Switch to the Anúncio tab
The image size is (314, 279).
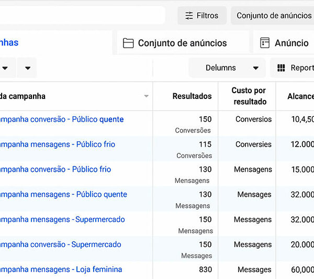click(x=284, y=42)
